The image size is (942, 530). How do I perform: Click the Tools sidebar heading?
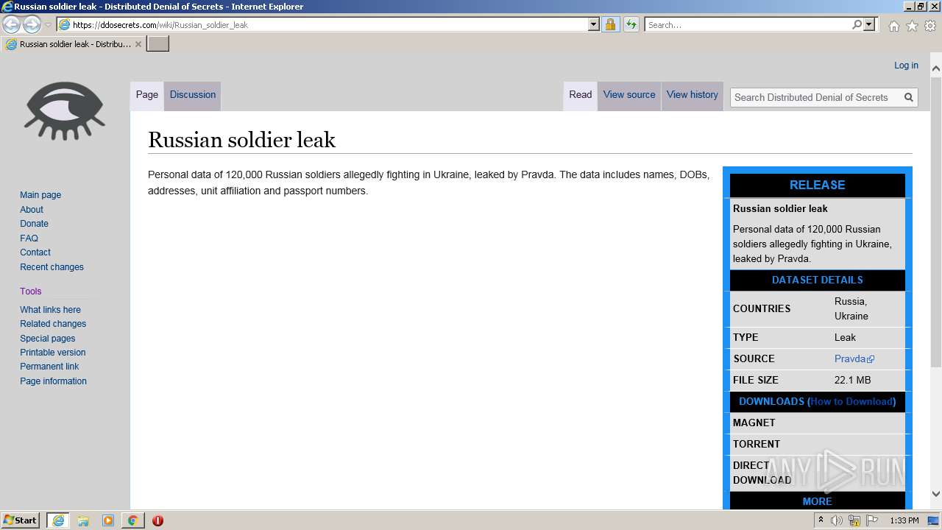tap(31, 291)
